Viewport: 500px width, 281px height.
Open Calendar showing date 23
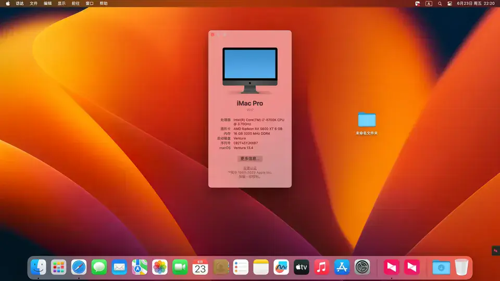[200, 267]
